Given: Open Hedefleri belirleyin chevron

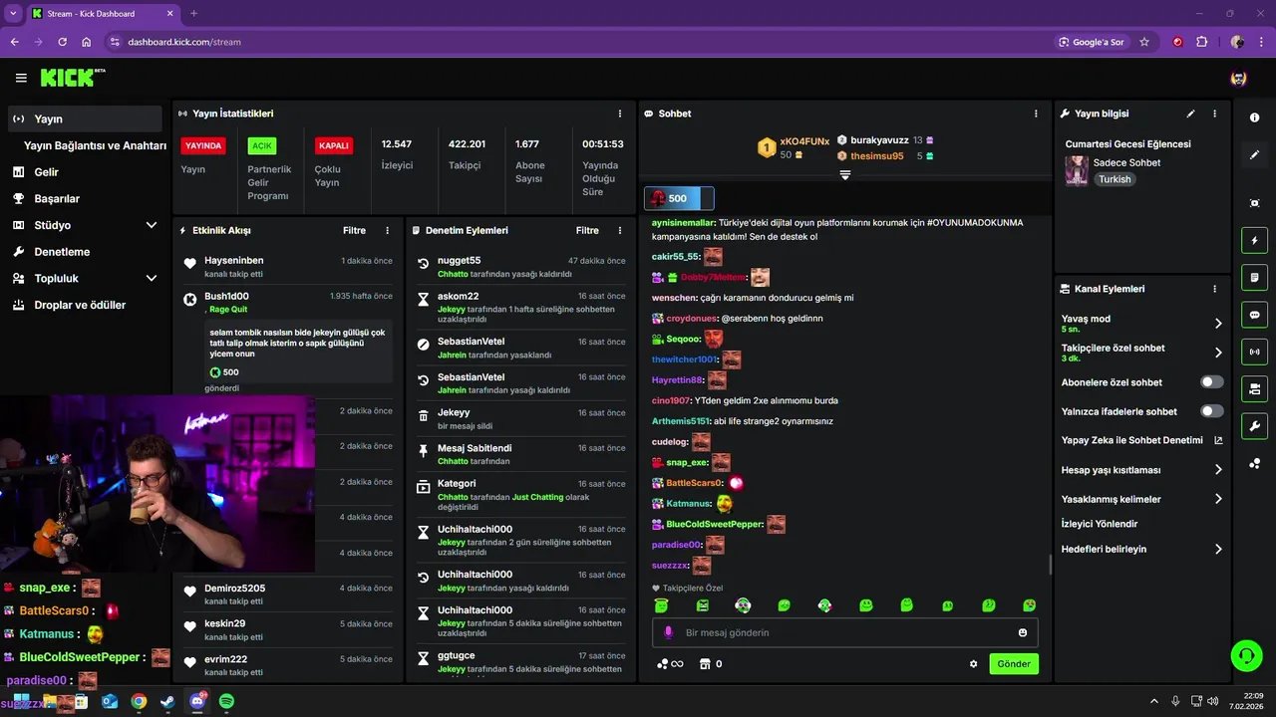Looking at the screenshot, I should point(1218,549).
